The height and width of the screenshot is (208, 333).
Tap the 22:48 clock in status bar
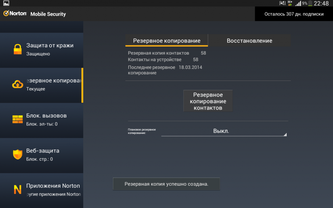coord(321,3)
